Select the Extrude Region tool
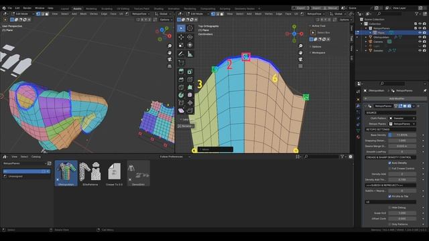This screenshot has height=241, width=429. pos(181,72)
